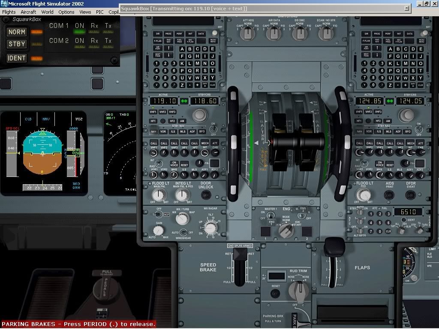Adjust weather radar GAIN knob
The width and height of the screenshot is (439, 329).
[159, 230]
